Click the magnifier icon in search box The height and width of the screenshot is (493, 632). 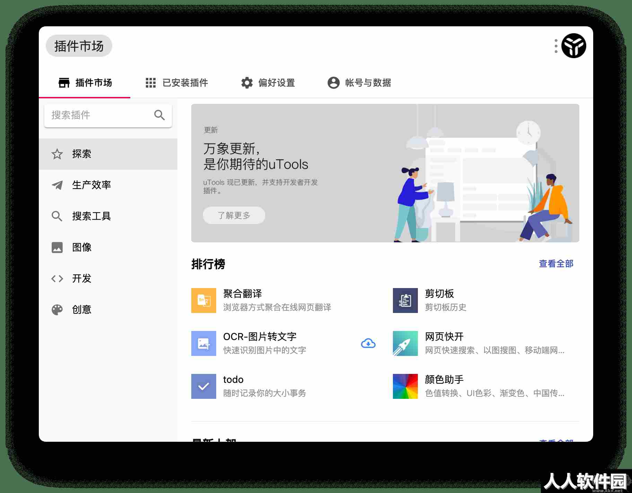pyautogui.click(x=159, y=115)
